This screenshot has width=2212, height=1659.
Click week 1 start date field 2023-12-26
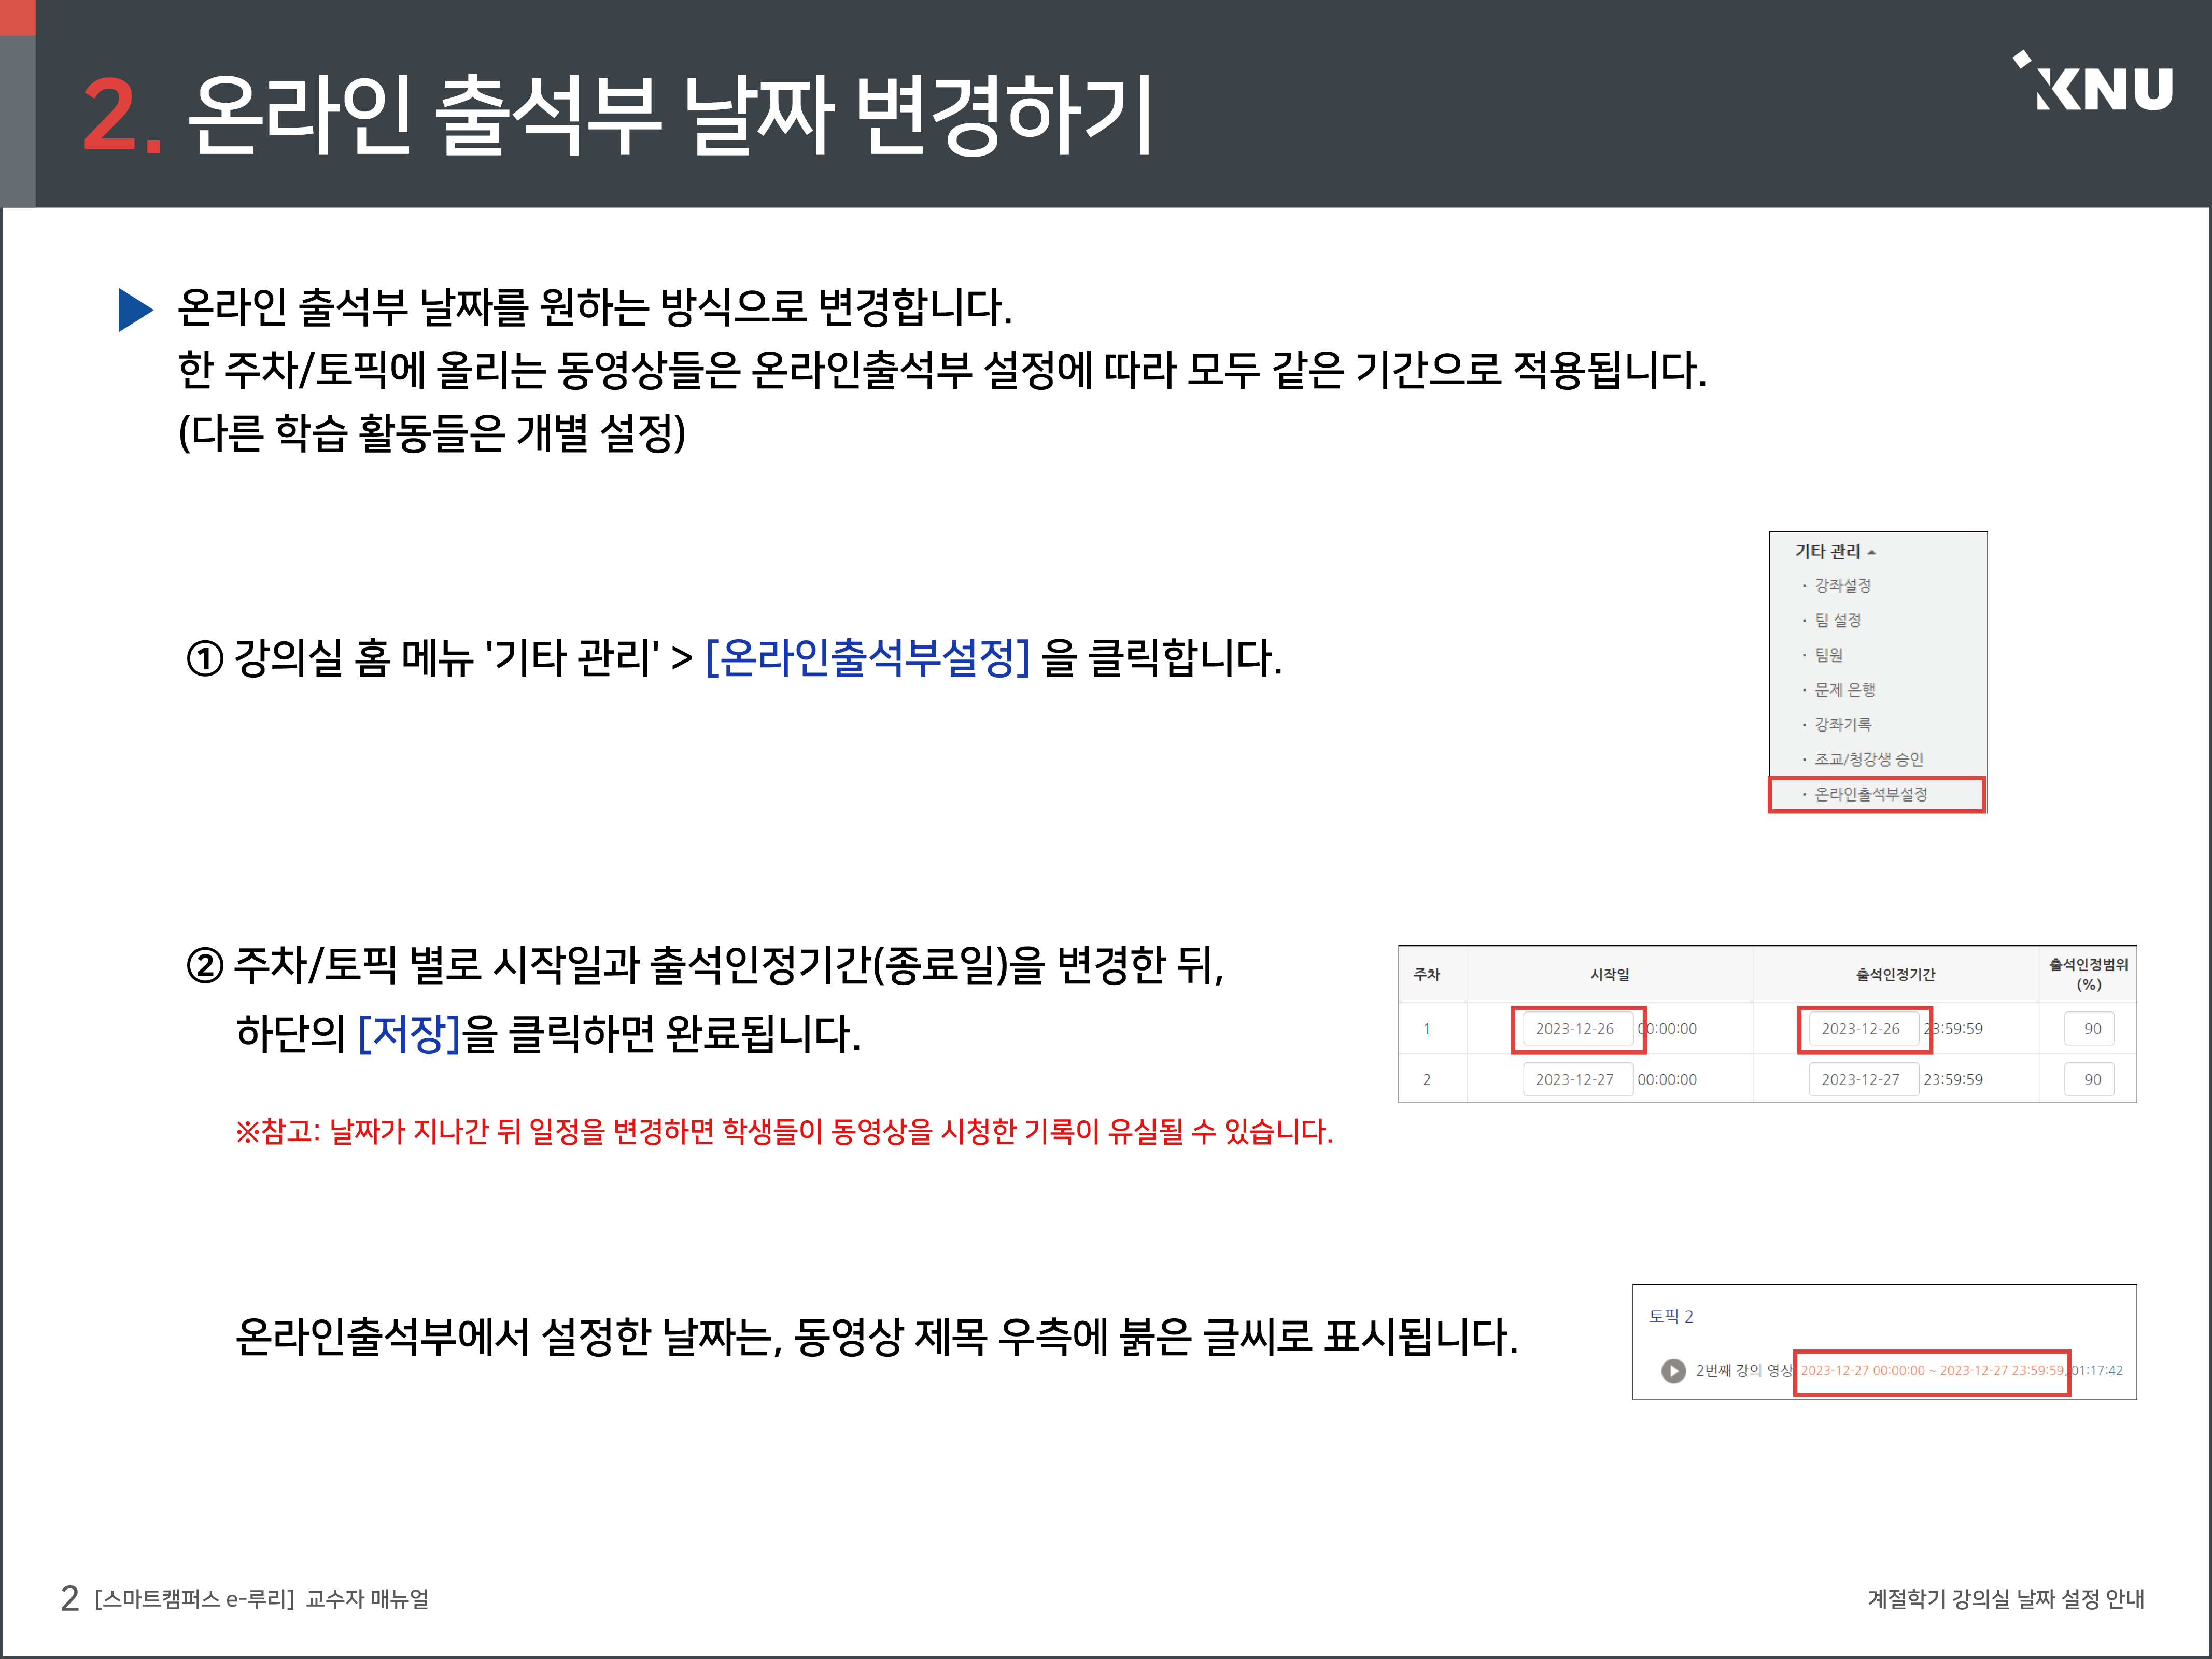(1575, 1029)
